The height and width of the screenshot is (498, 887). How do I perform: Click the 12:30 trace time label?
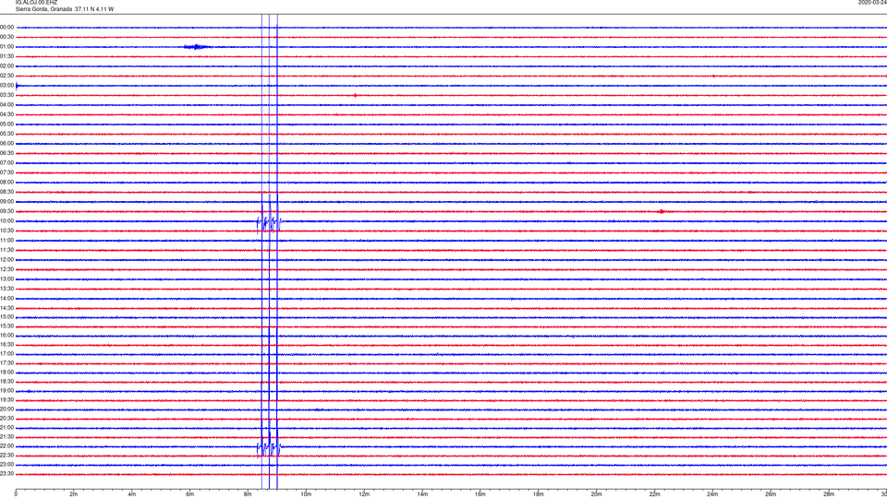pos(6,269)
